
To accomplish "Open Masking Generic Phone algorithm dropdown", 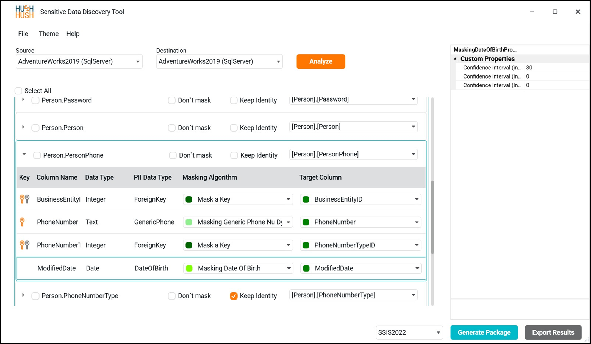I will [x=238, y=222].
